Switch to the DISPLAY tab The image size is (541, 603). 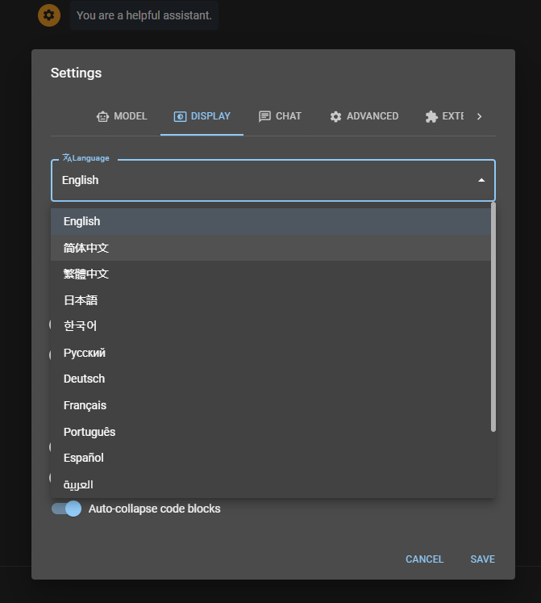pos(202,116)
